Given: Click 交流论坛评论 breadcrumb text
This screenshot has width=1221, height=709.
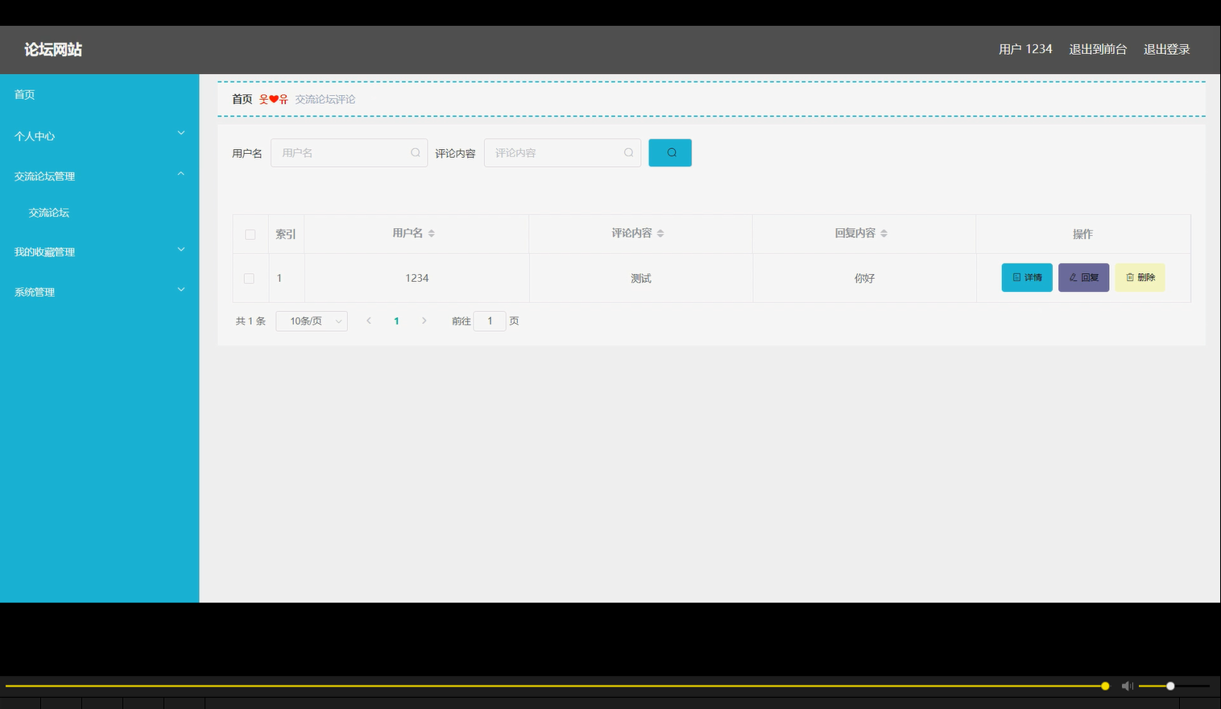Looking at the screenshot, I should tap(325, 99).
